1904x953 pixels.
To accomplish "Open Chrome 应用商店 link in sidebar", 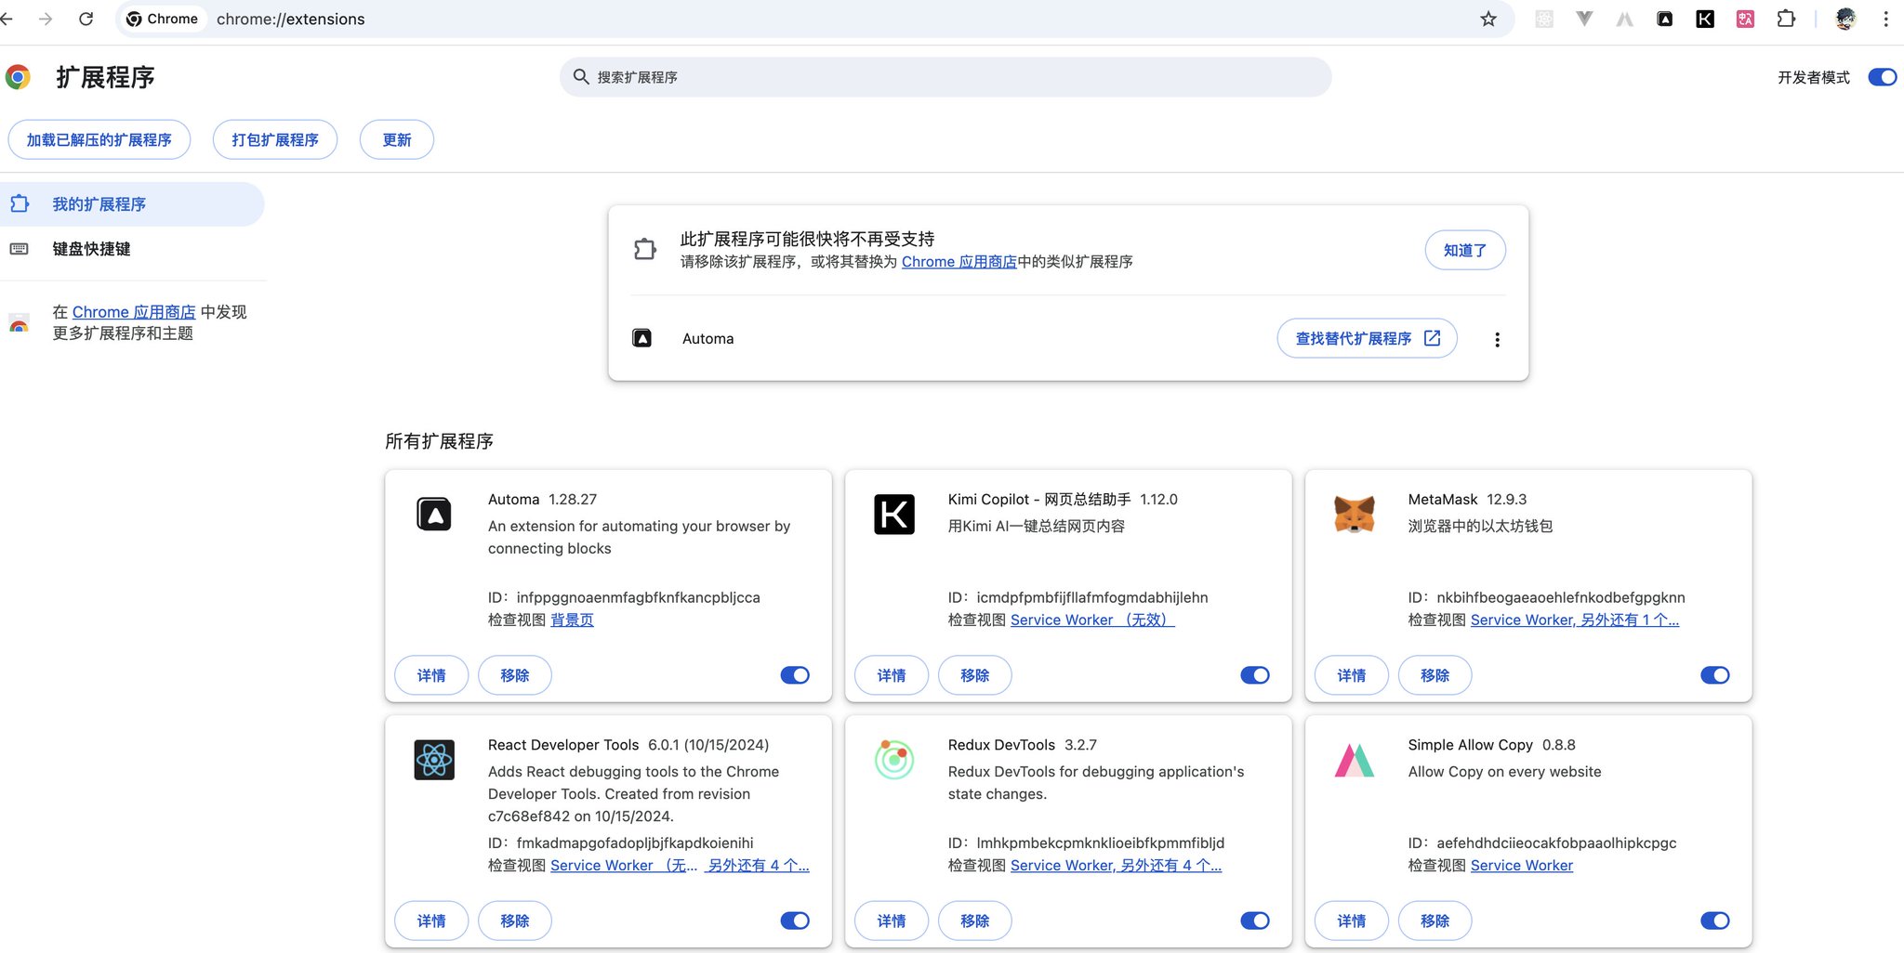I will tap(134, 312).
